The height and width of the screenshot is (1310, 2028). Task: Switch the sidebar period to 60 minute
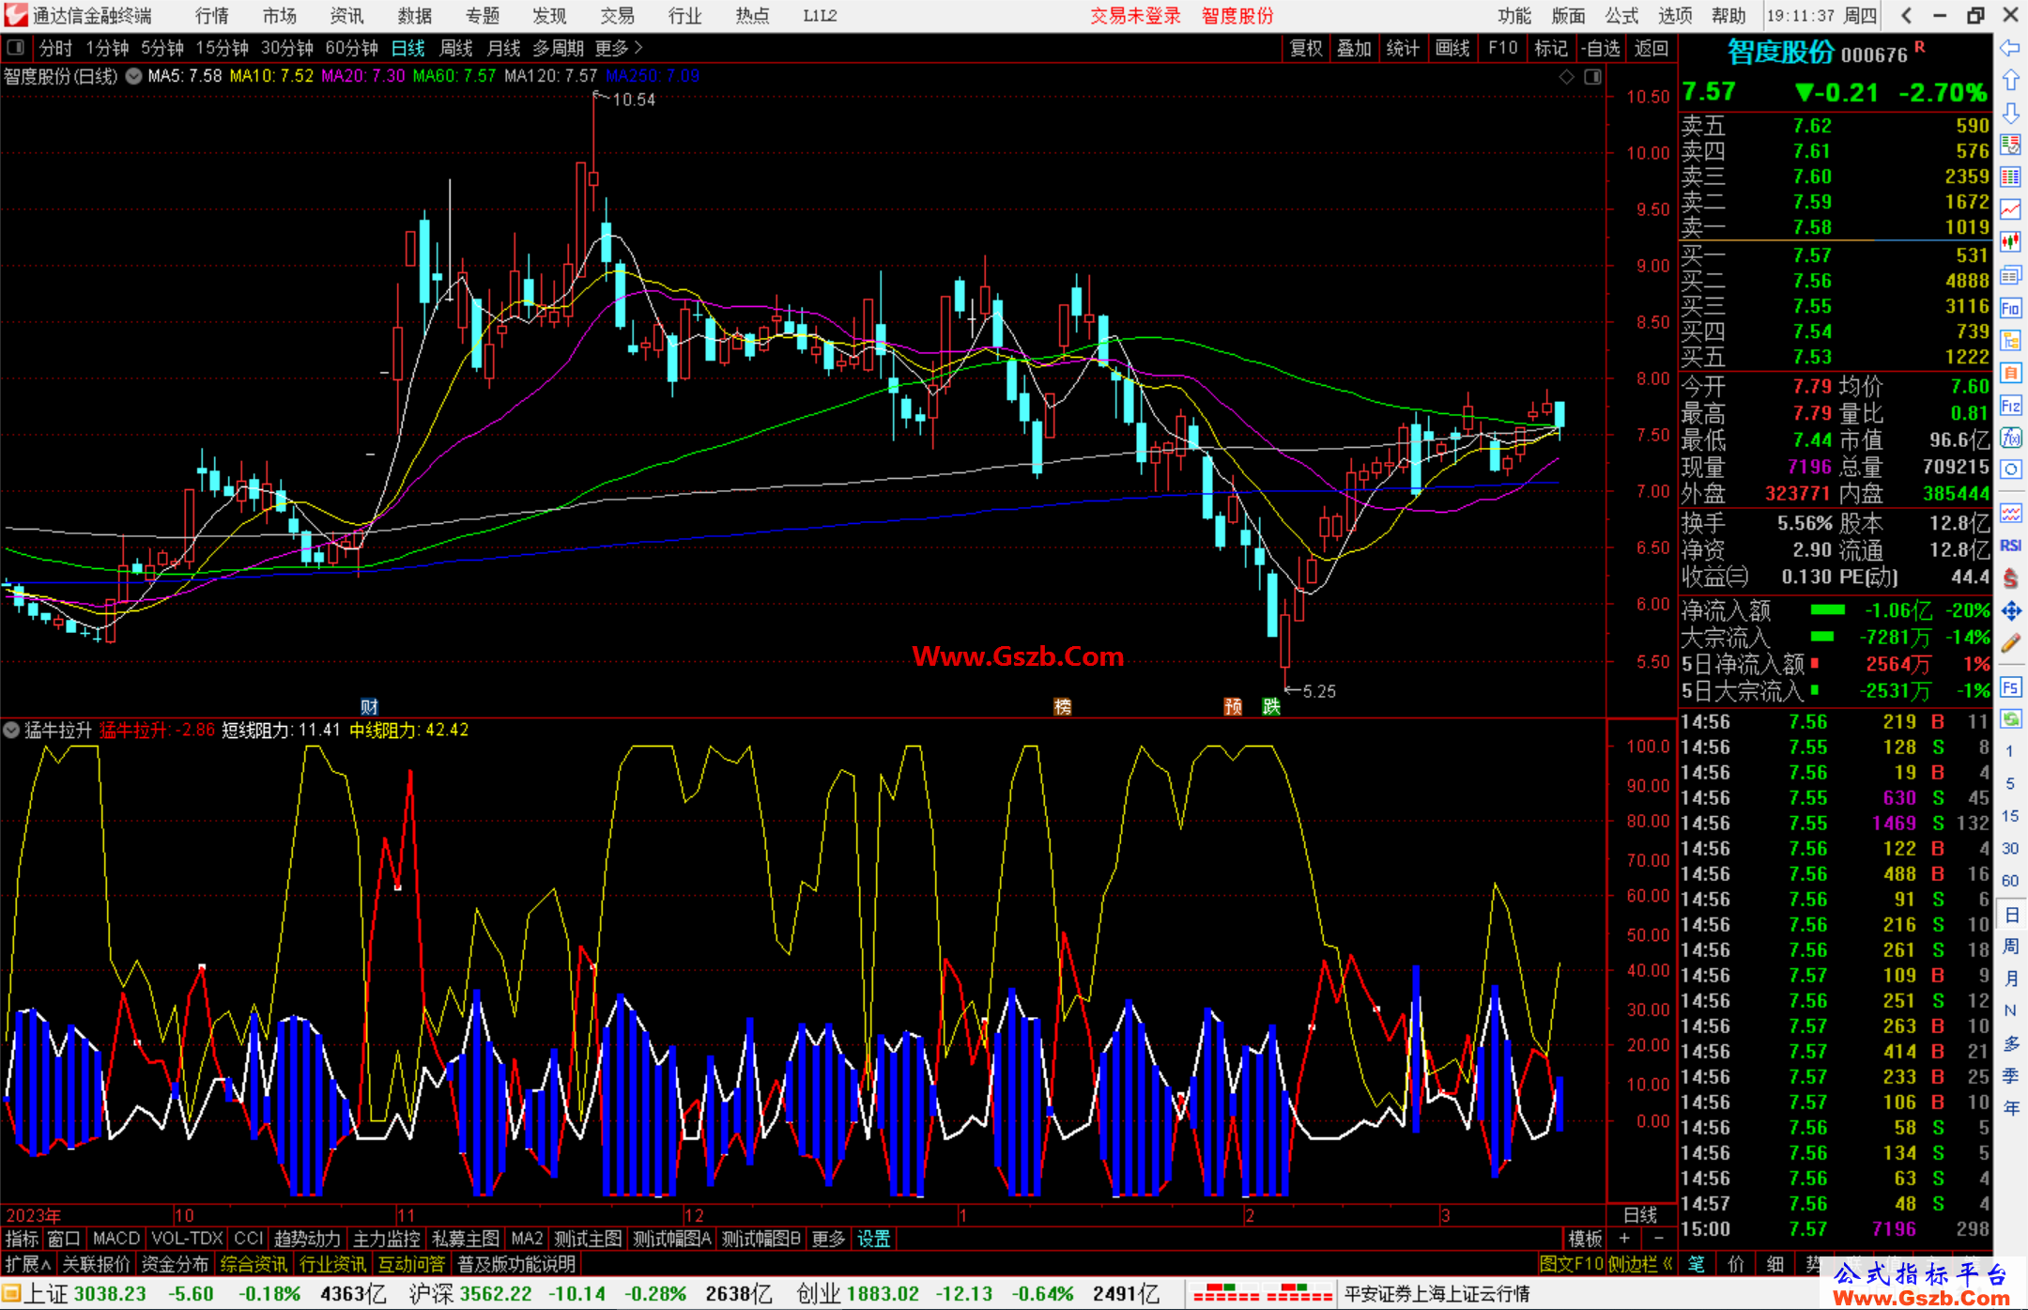coord(2010,881)
